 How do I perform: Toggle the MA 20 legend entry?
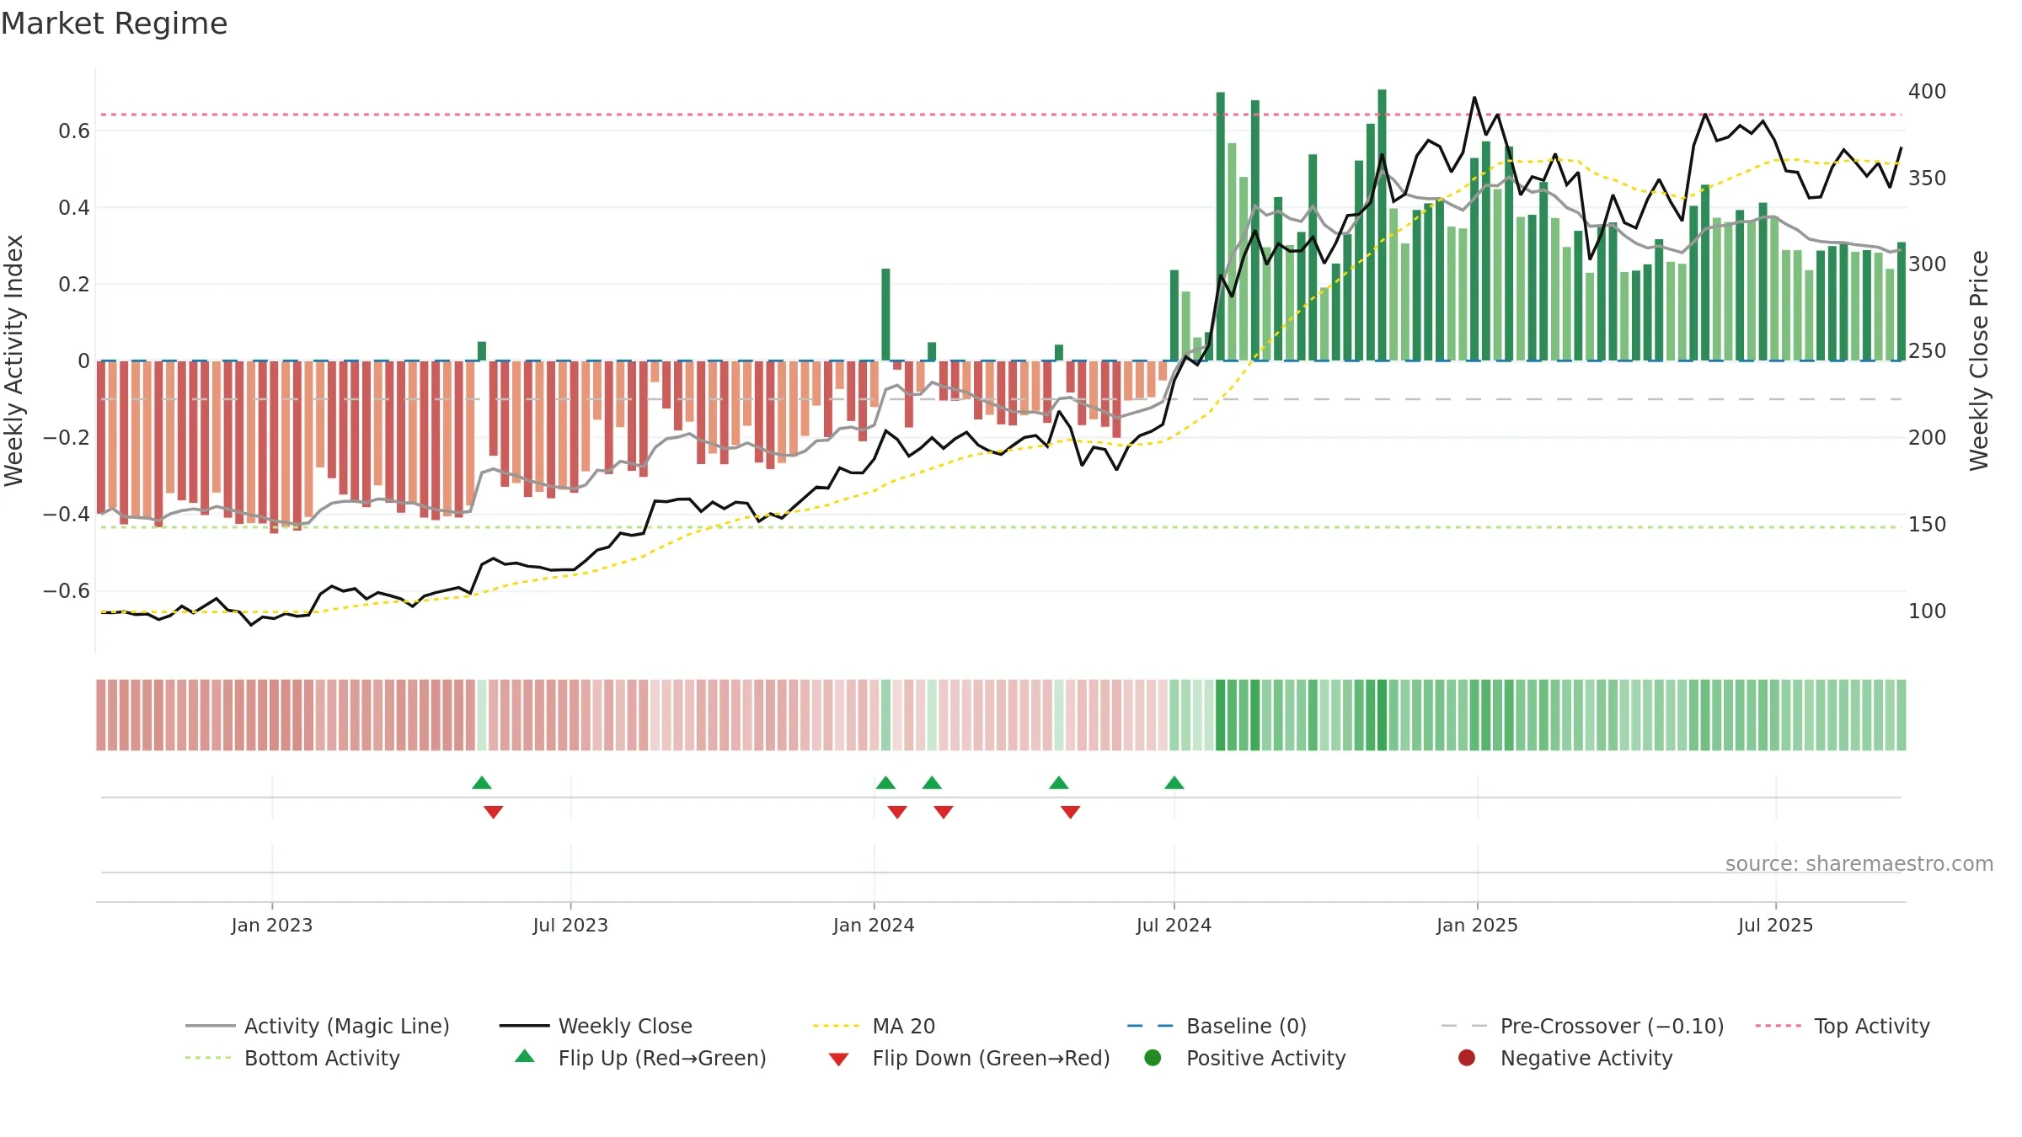(874, 1026)
